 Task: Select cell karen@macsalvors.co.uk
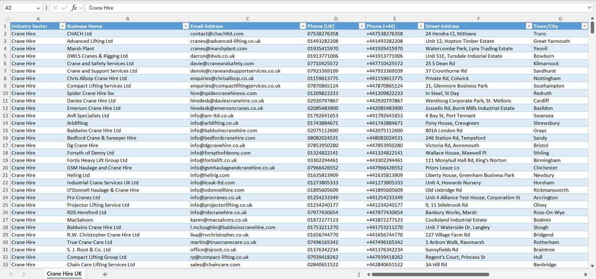pos(247,220)
